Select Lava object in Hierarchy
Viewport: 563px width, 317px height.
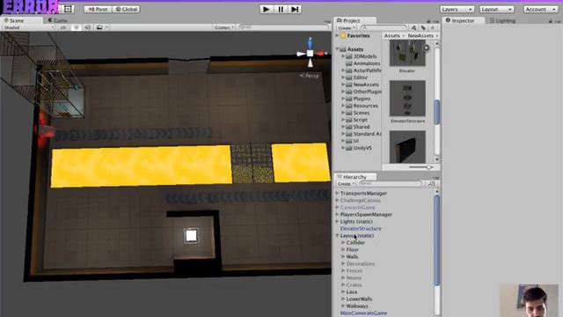click(352, 291)
